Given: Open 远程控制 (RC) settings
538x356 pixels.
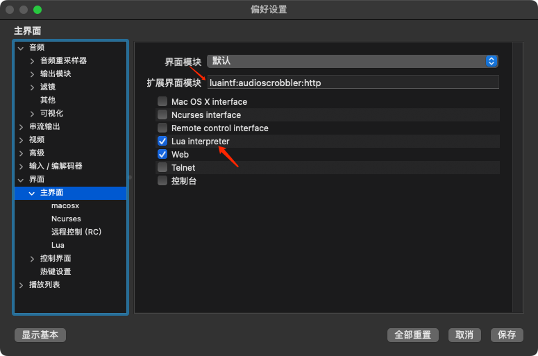Looking at the screenshot, I should (76, 232).
